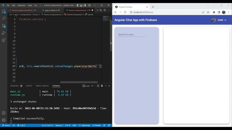232x130 pixels.
Task: Select the Terminal panel tab
Action: coord(56,86)
